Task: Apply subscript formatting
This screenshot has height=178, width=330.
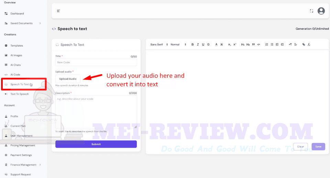Action: coord(229,45)
